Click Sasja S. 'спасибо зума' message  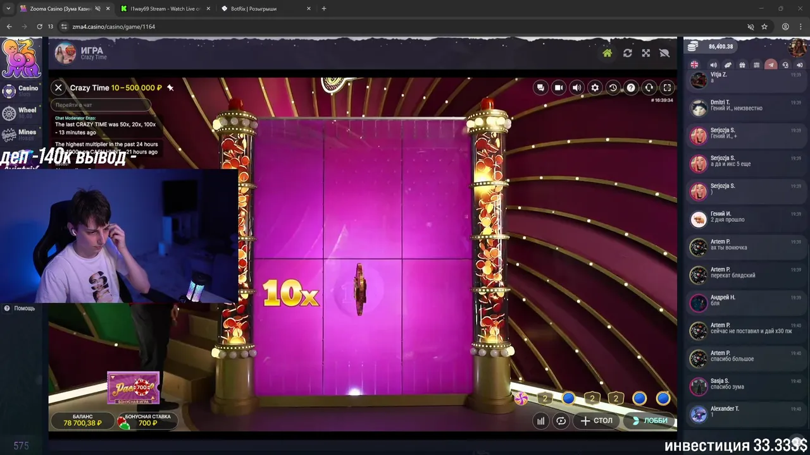(x=745, y=386)
